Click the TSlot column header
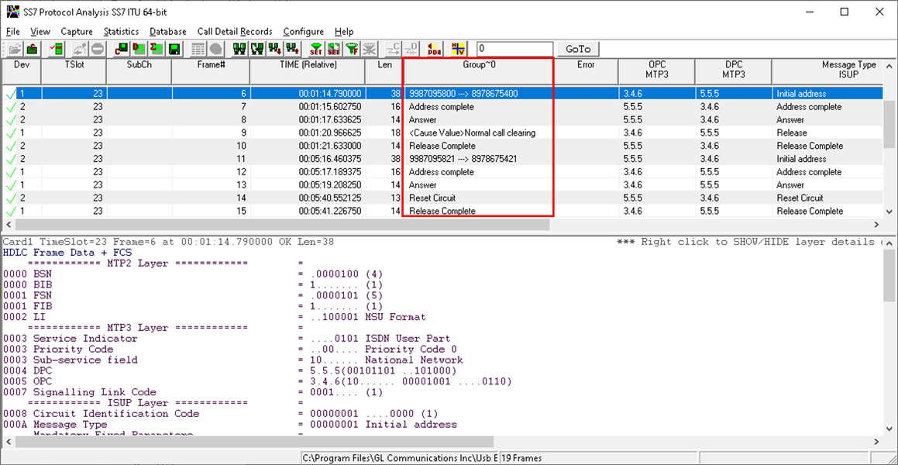Image resolution: width=898 pixels, height=465 pixels. [74, 71]
